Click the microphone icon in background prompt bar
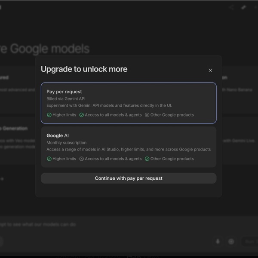258x258 pixels. pos(218,242)
